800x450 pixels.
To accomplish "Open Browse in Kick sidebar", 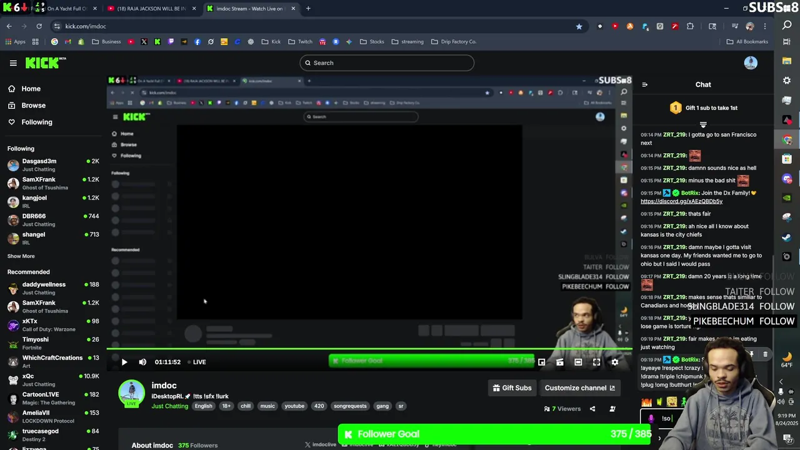I will tap(33, 106).
